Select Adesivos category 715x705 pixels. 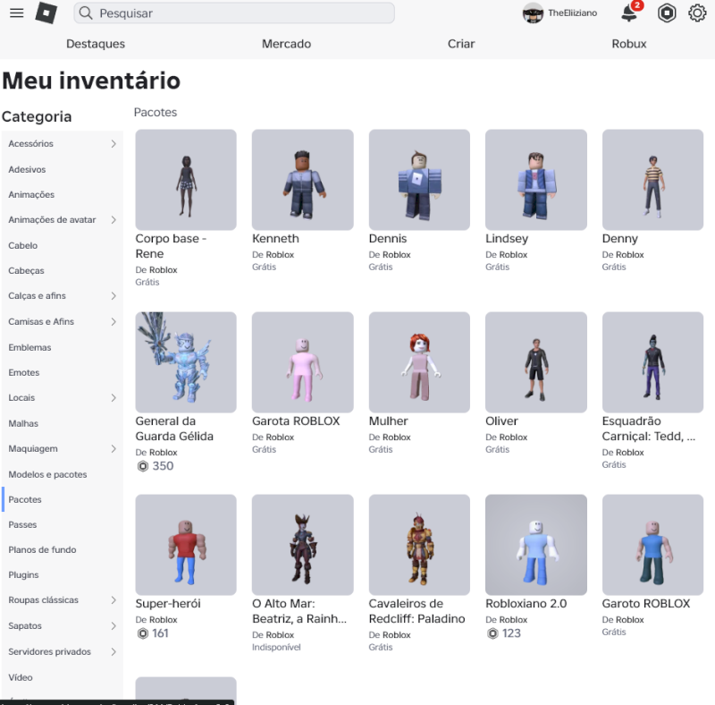pyautogui.click(x=63, y=169)
